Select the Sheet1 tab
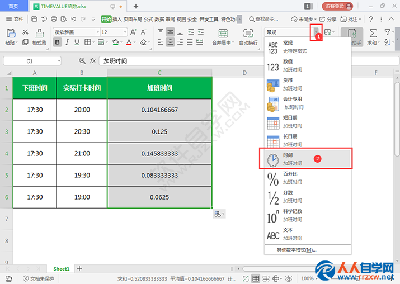The image size is (400, 284). point(61,269)
